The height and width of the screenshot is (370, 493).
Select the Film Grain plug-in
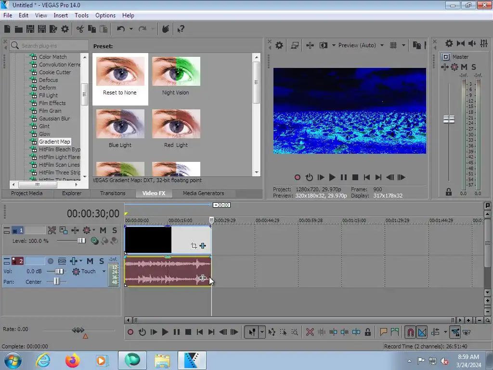(50, 111)
